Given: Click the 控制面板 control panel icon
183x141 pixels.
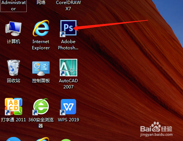Looking at the screenshot, I should click(41, 68).
